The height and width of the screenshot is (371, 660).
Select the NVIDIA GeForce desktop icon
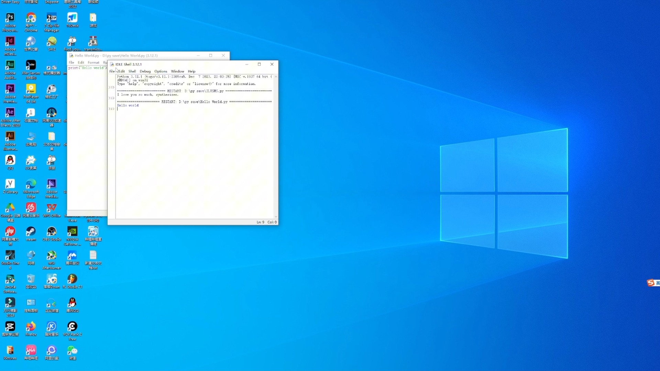point(72,236)
